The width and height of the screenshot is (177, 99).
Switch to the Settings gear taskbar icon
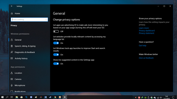[x=65, y=97]
